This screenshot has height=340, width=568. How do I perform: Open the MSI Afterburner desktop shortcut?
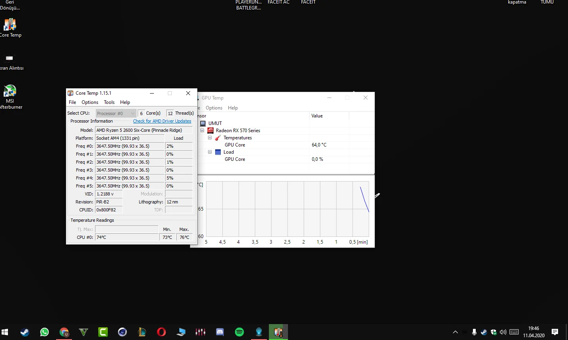click(x=10, y=97)
